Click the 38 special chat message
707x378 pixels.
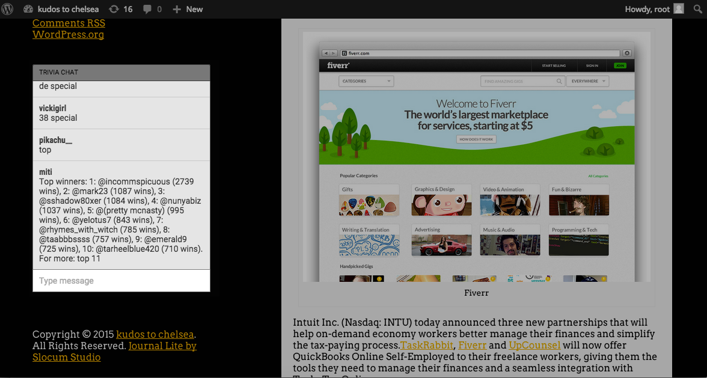[x=58, y=118]
